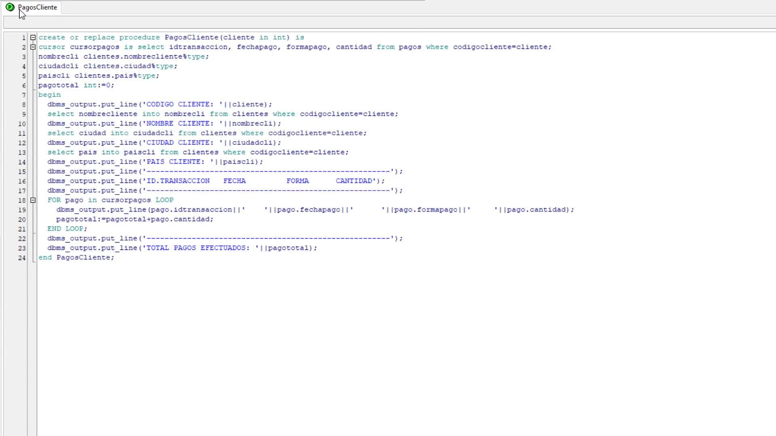The width and height of the screenshot is (776, 436).
Task: Collapse the procedure block at line 1
Action: point(33,38)
